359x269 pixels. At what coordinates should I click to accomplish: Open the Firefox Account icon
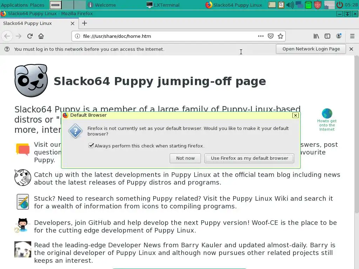339,36
